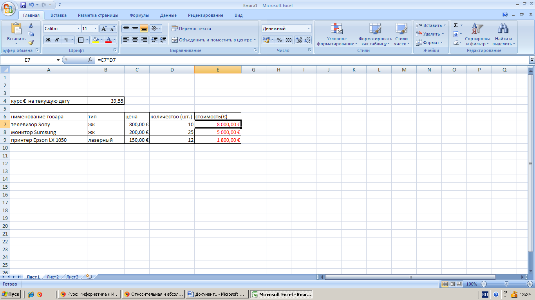Click the Find and Select binoculars icon
Image resolution: width=535 pixels, height=300 pixels.
[x=503, y=34]
